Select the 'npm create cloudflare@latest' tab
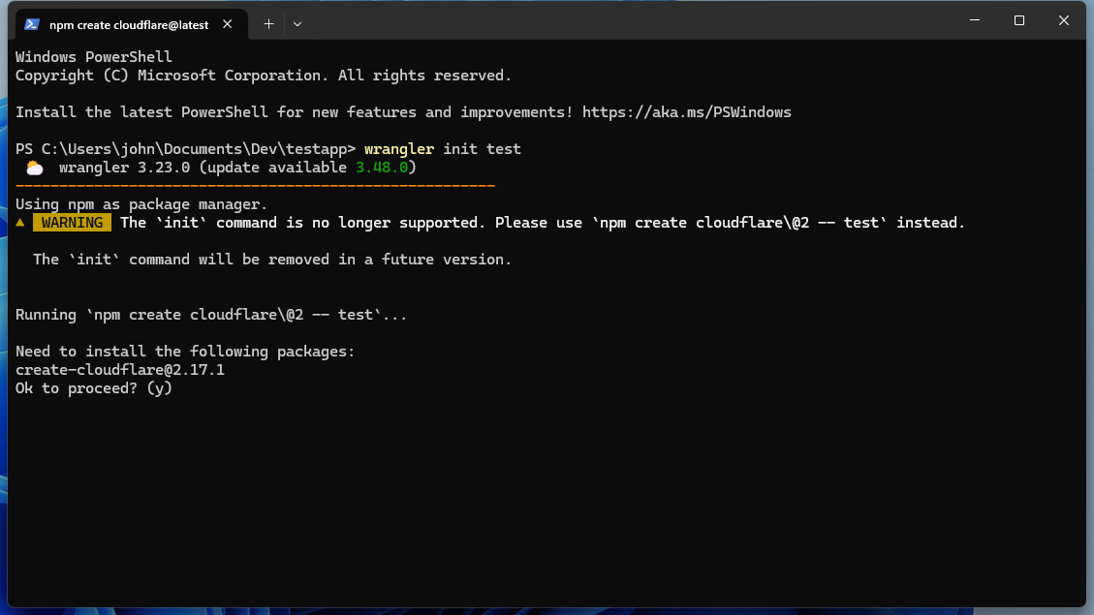 pyautogui.click(x=128, y=24)
